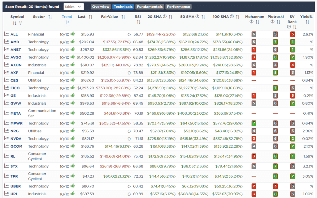Screen dimensions: 317x198
Task: Sort by Yield% column arrows
Action: point(307,22)
